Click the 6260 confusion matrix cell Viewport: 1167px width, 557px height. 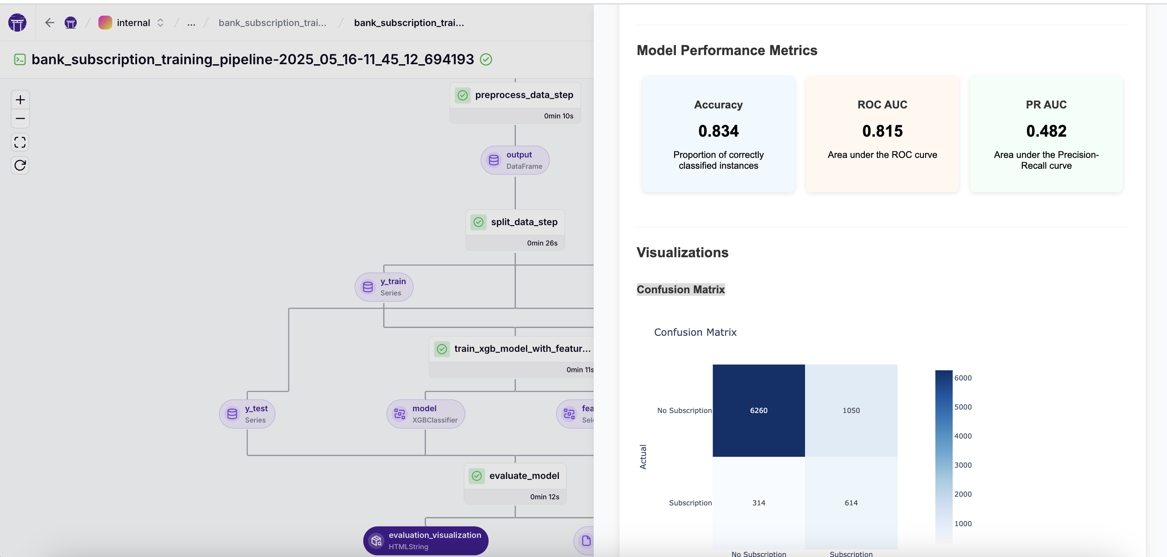759,410
